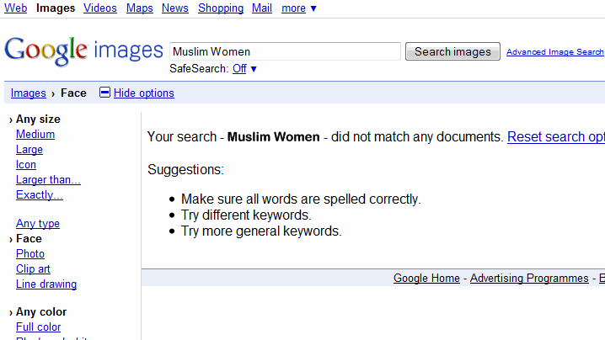Filter by Clip art type
The width and height of the screenshot is (605, 340).
pos(33,268)
